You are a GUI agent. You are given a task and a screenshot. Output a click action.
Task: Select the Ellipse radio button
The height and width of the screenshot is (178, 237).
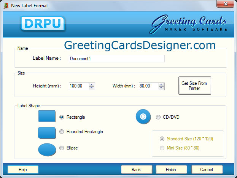pyautogui.click(x=62, y=148)
